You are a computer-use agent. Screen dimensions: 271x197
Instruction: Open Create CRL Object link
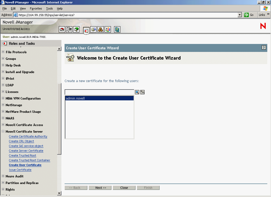pyautogui.click(x=21, y=141)
